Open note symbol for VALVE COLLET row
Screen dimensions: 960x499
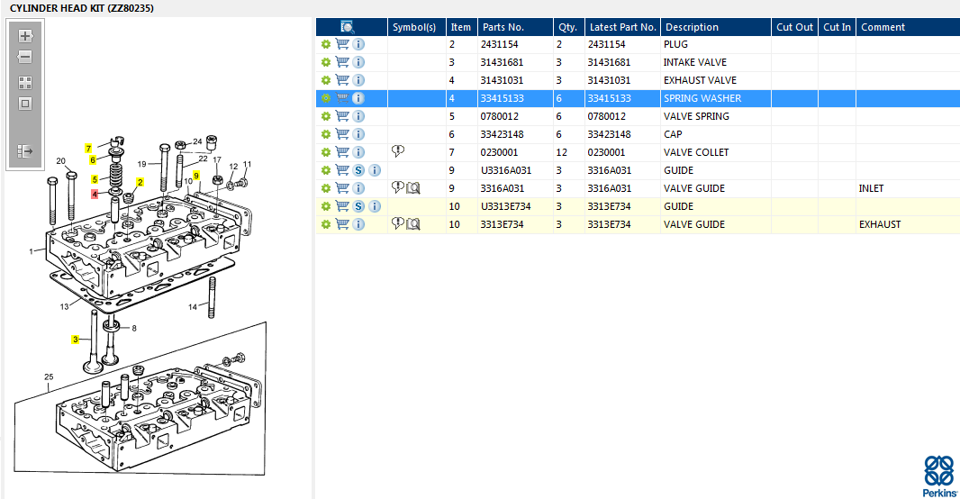[x=398, y=151]
